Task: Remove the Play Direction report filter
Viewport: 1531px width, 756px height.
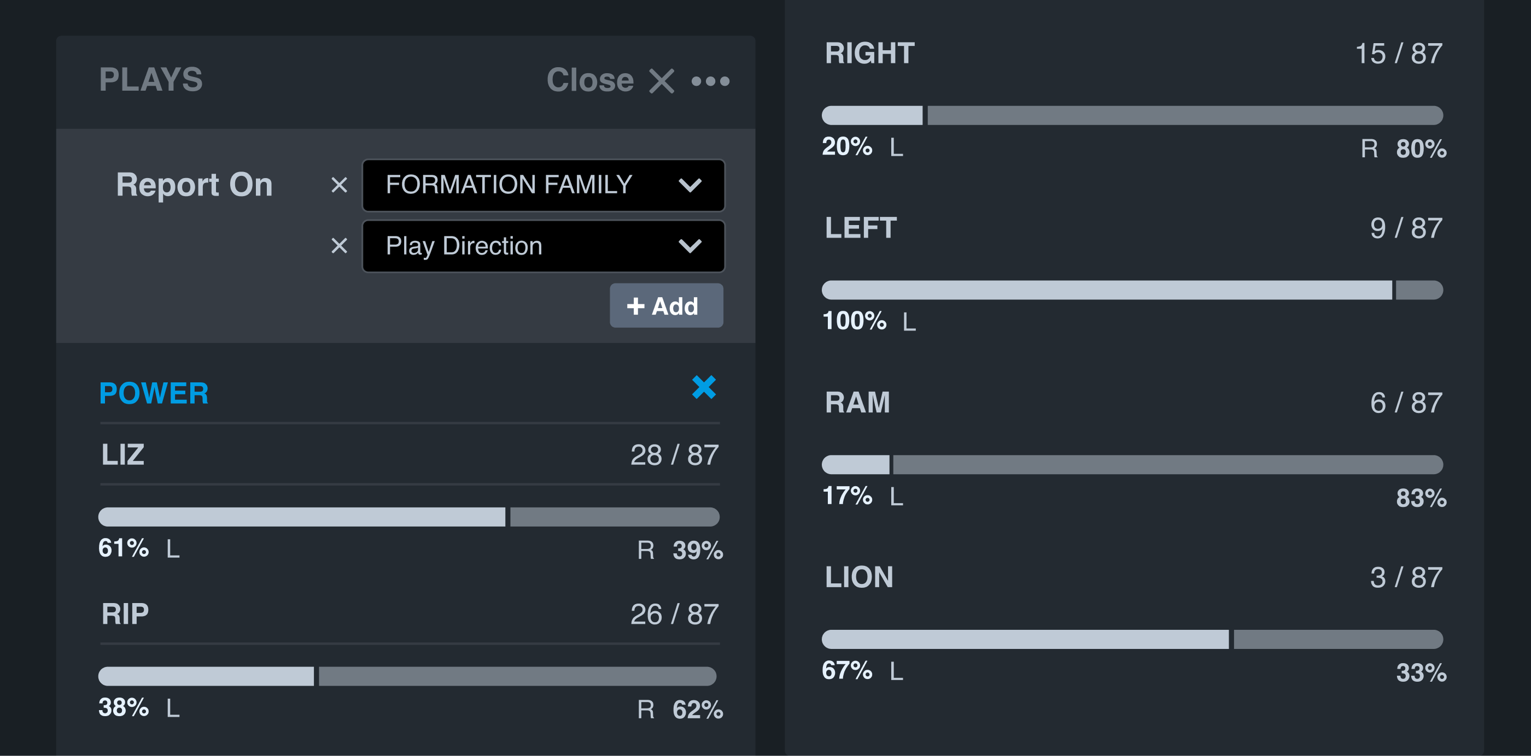Action: (339, 246)
